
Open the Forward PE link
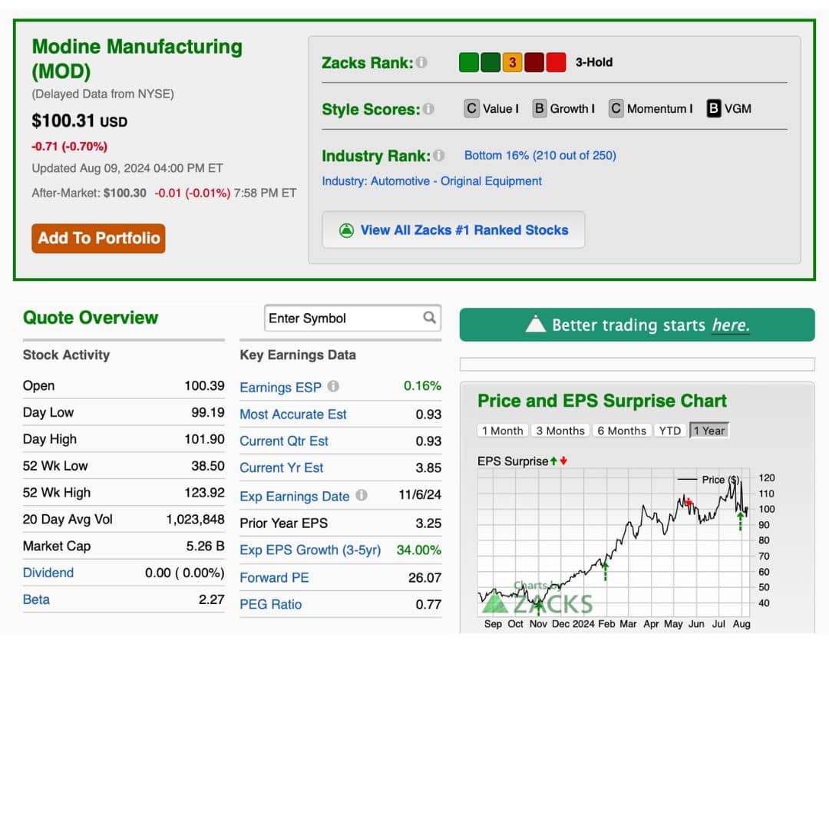coord(274,578)
